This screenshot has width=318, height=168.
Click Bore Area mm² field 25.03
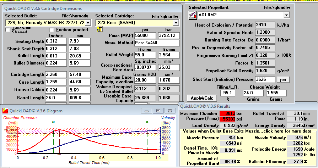click(x=169, y=67)
